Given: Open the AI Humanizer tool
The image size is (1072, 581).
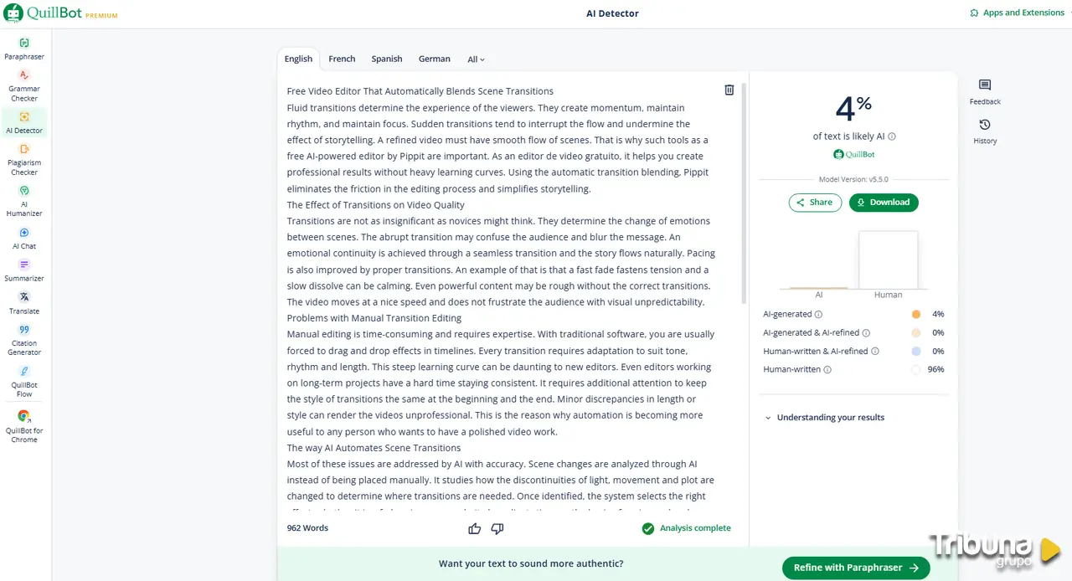Looking at the screenshot, I should coord(24,199).
